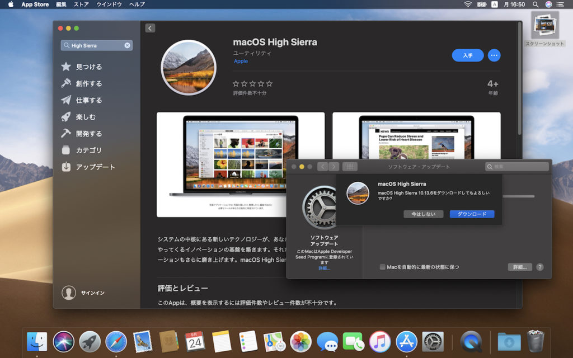Open the 見つける (Discover) sidebar section
The height and width of the screenshot is (358, 573).
click(x=88, y=67)
